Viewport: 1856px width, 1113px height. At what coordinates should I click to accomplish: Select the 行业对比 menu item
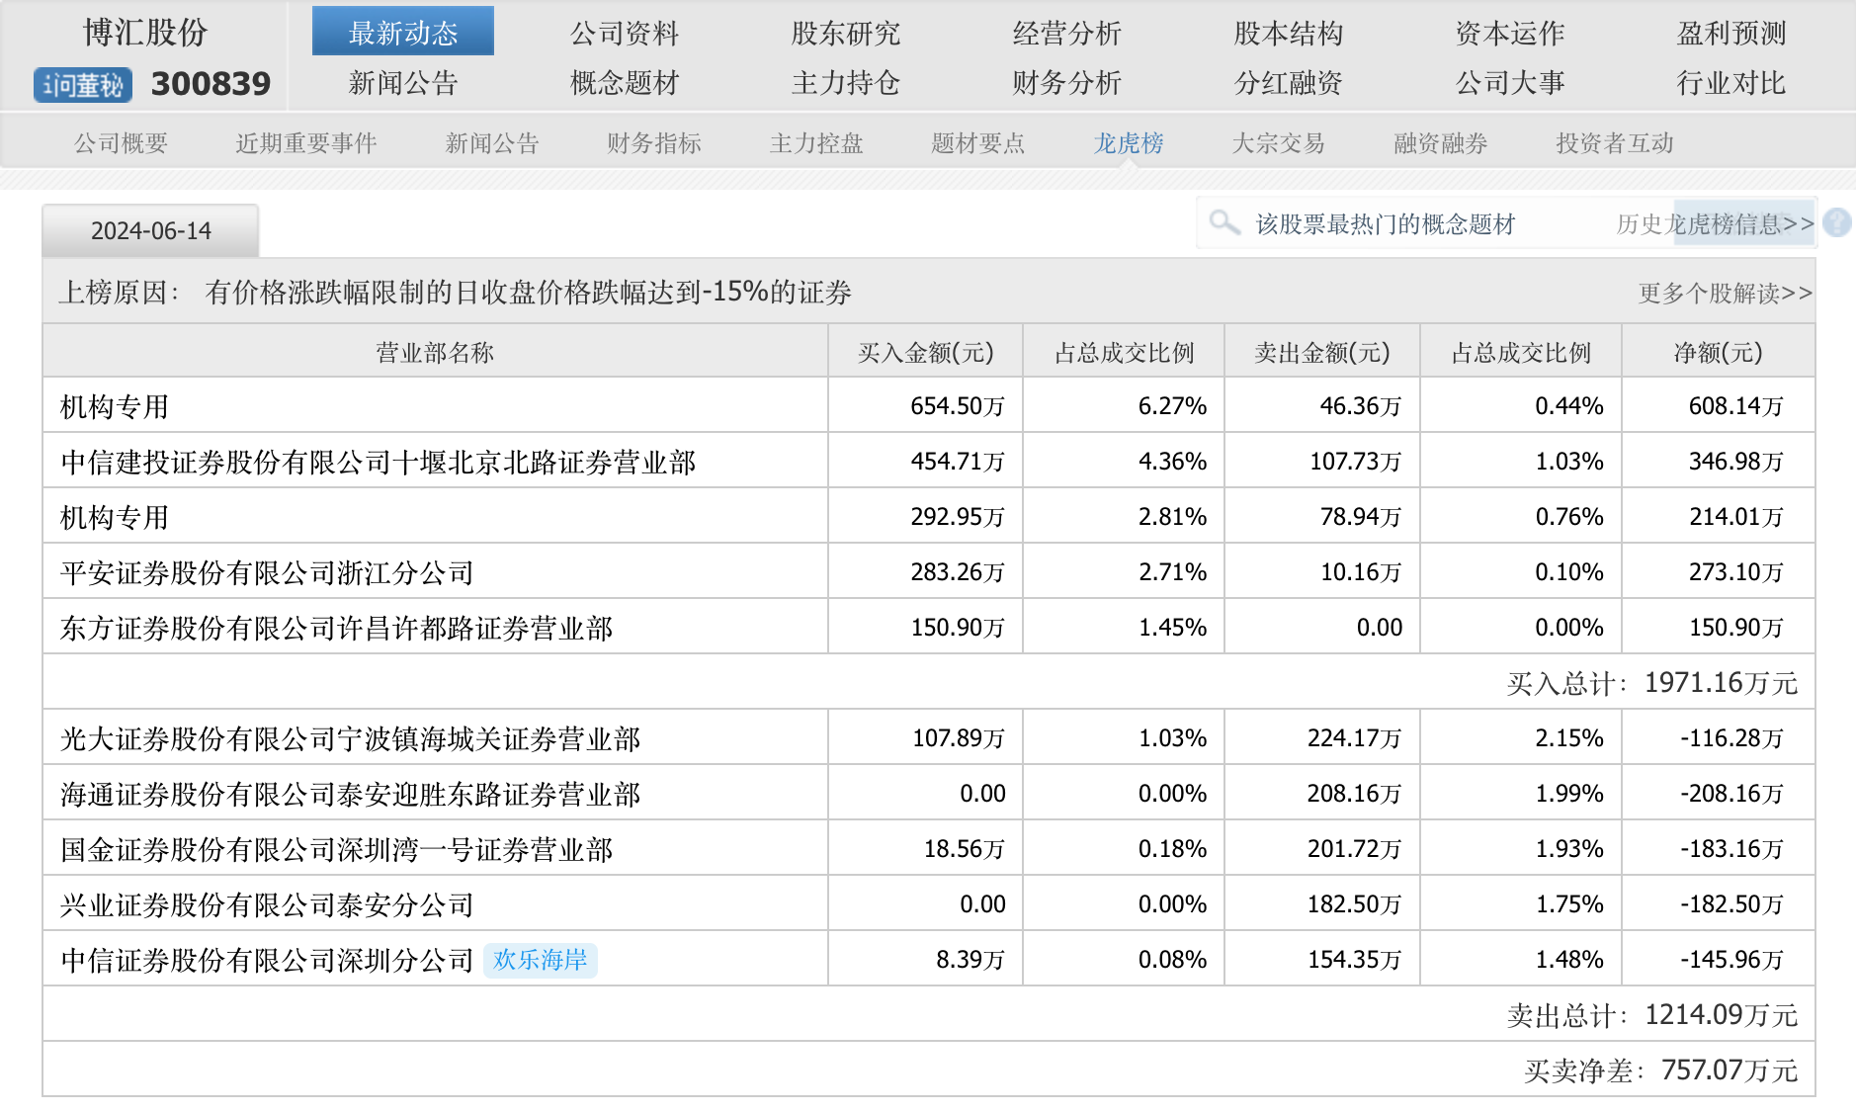(x=1730, y=83)
